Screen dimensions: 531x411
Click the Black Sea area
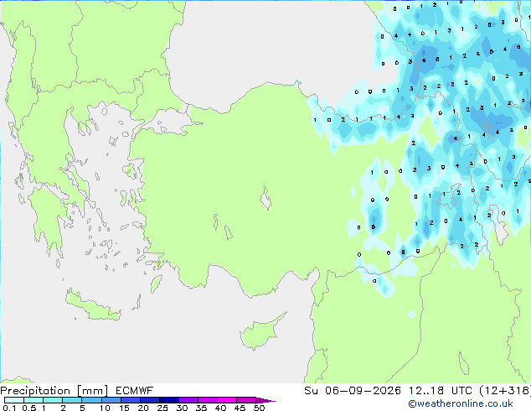(x=271, y=44)
